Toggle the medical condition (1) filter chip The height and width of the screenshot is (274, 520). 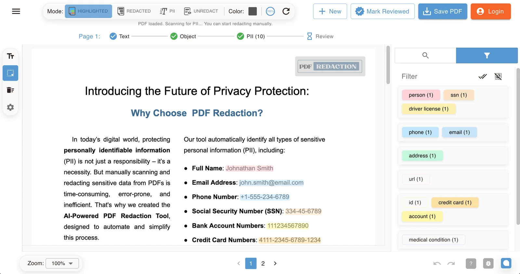(434, 240)
